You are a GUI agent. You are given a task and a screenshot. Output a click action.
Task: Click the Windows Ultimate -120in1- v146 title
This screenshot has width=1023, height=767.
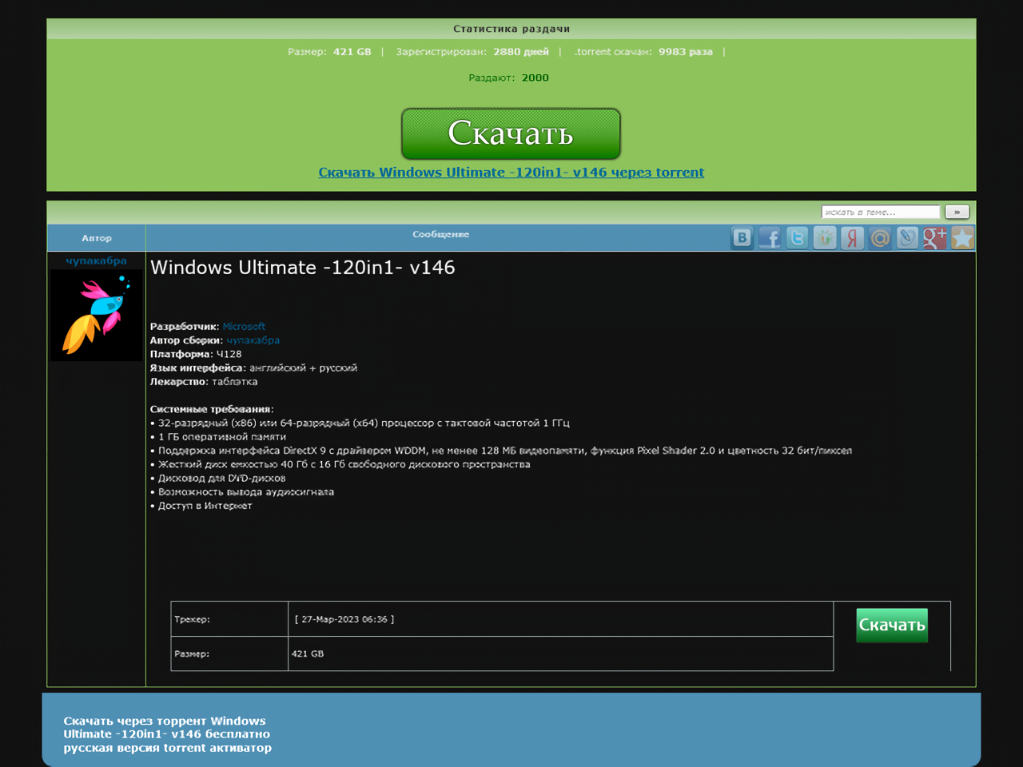(x=303, y=268)
